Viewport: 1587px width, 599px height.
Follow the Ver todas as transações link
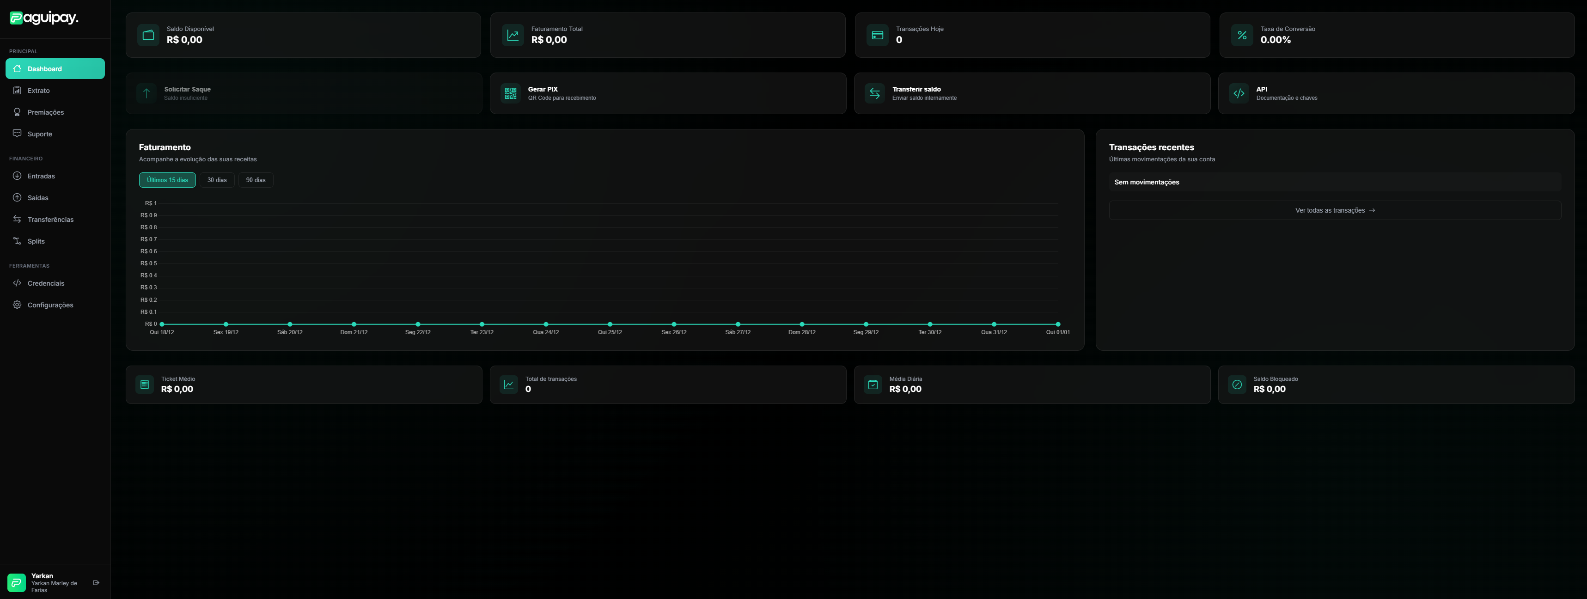point(1334,210)
